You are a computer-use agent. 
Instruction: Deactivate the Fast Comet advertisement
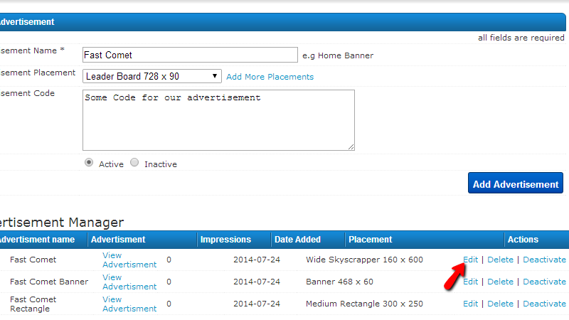point(544,260)
